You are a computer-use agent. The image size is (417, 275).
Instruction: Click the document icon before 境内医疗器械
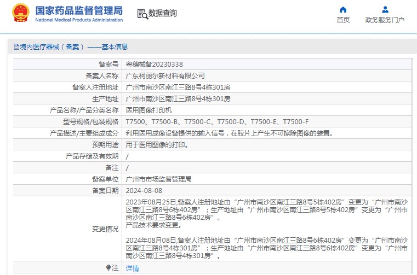(x=16, y=47)
